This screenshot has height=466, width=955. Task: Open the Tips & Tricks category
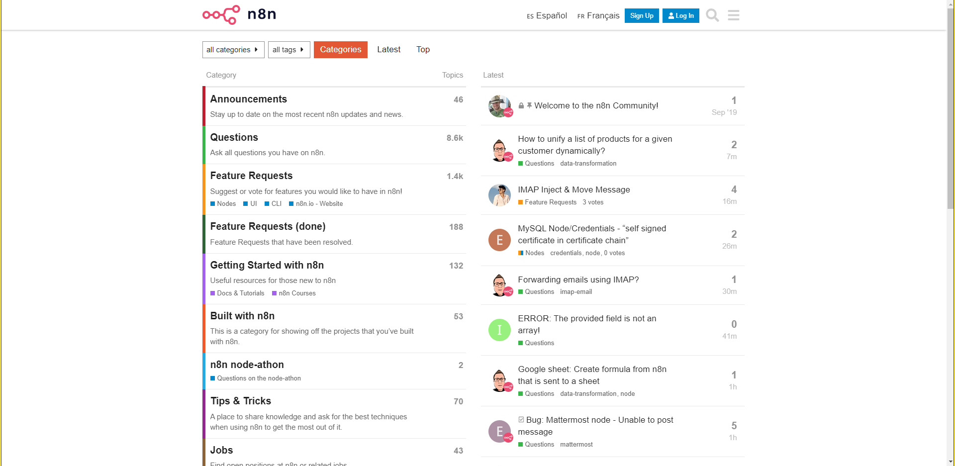click(x=241, y=401)
